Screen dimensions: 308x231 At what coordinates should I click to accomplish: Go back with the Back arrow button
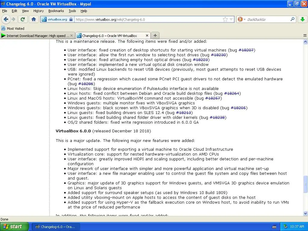pyautogui.click(x=6, y=19)
